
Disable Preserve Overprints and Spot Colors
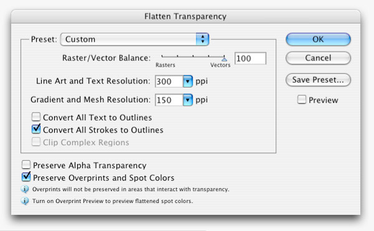(x=26, y=177)
